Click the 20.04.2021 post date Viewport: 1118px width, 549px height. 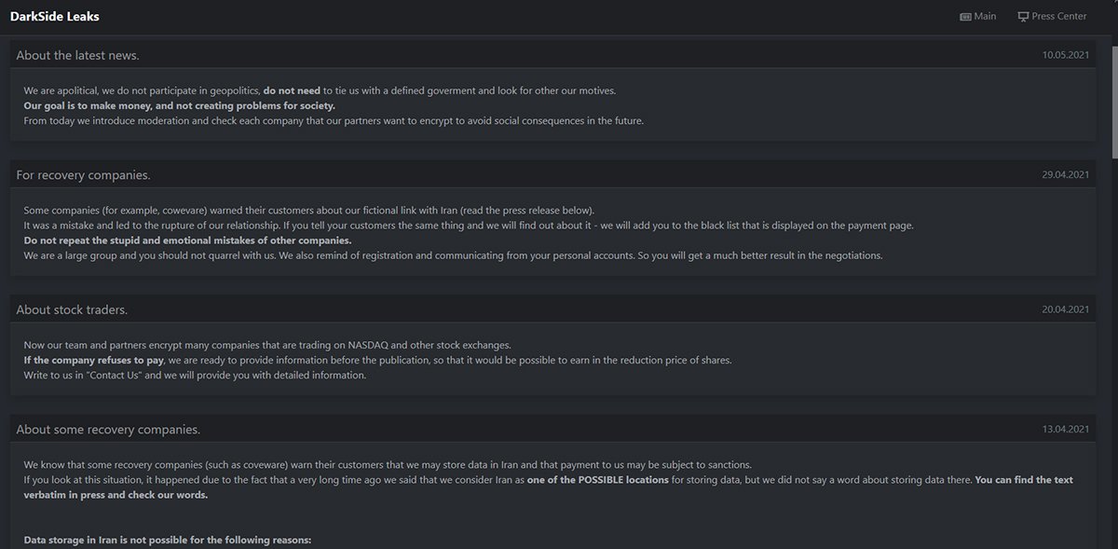[x=1066, y=309]
